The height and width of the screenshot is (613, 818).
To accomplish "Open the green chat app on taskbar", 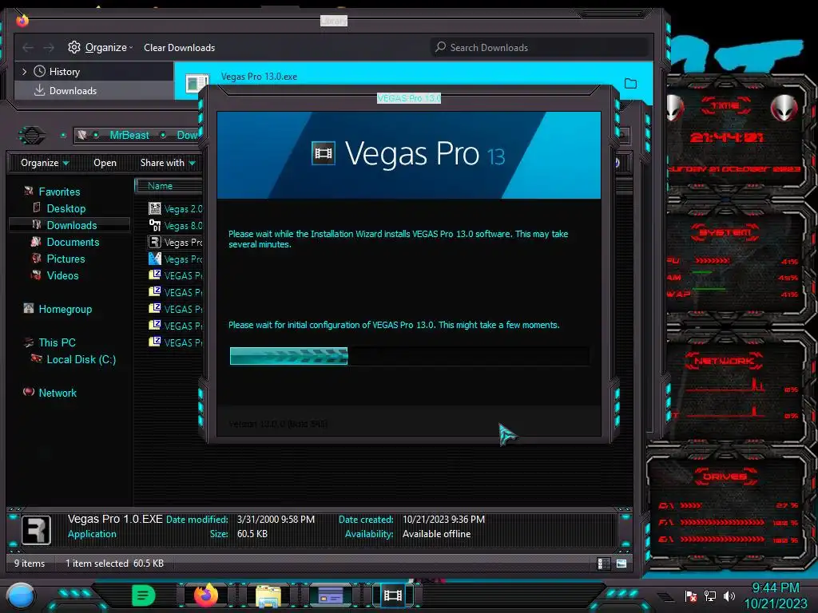I will click(144, 595).
